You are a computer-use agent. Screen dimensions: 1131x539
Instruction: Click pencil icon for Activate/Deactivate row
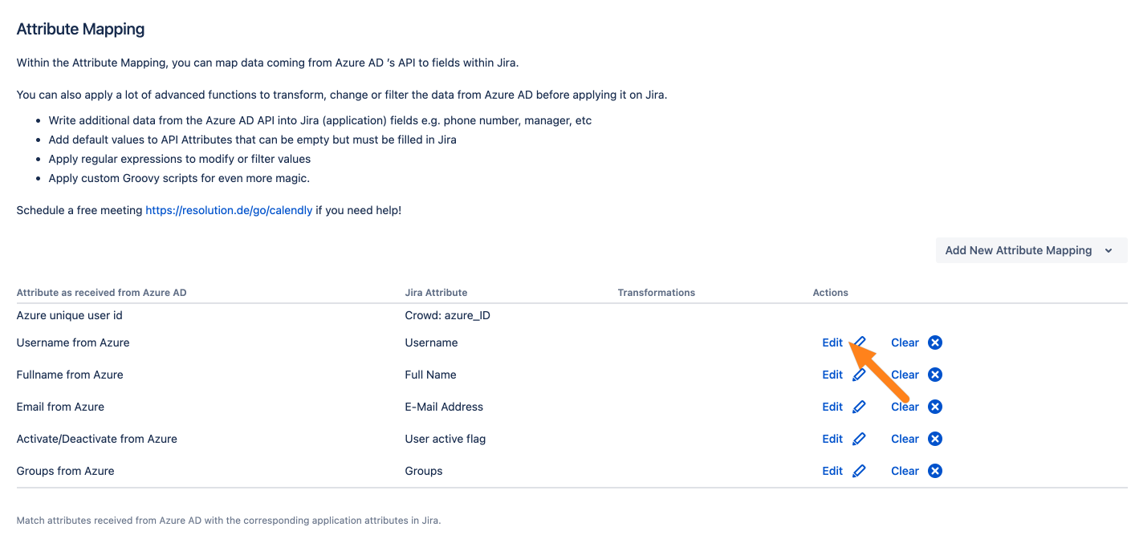(x=860, y=439)
